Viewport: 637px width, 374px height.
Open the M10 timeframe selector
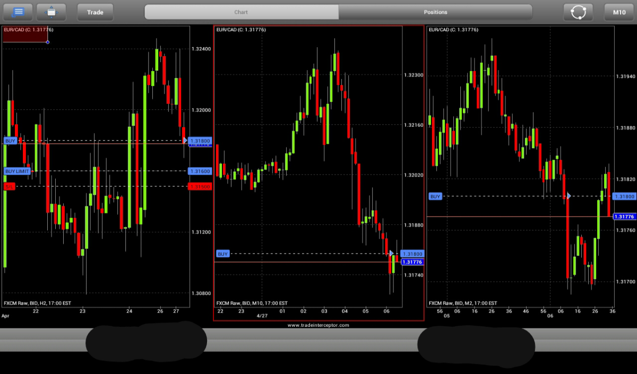point(619,12)
